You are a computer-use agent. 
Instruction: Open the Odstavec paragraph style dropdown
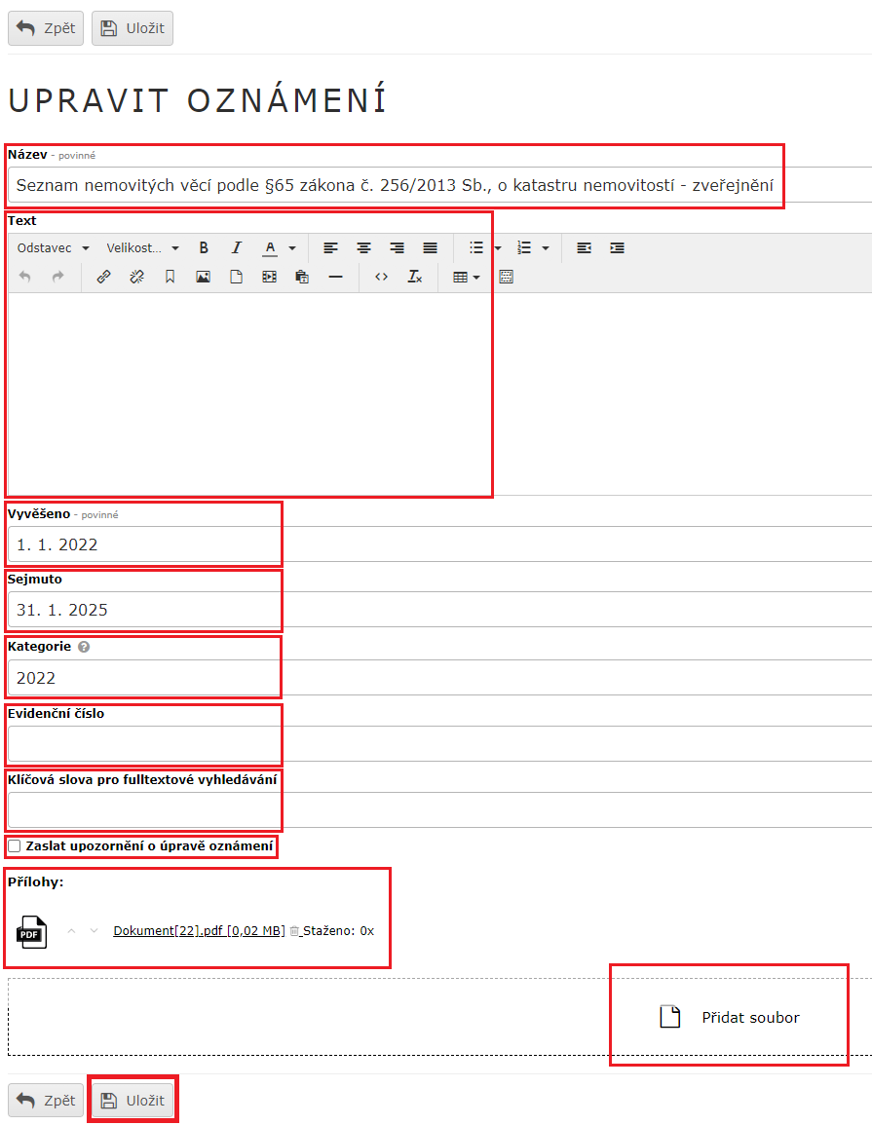click(54, 248)
